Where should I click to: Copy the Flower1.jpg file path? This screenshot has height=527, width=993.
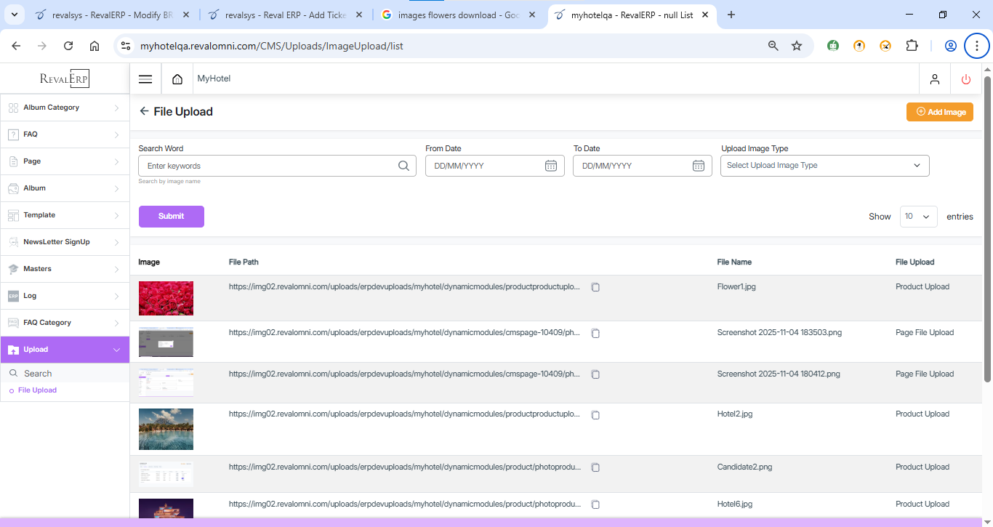595,287
